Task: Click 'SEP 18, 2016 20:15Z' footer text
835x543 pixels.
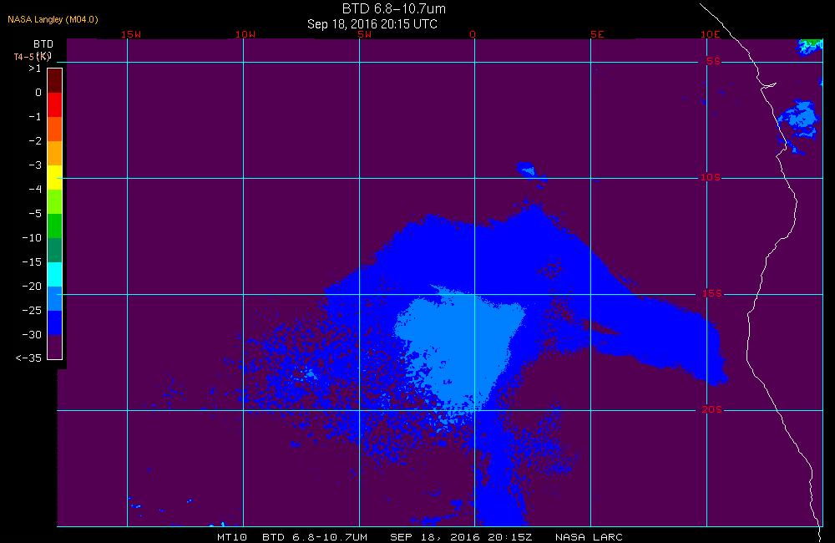Action: pyautogui.click(x=461, y=537)
